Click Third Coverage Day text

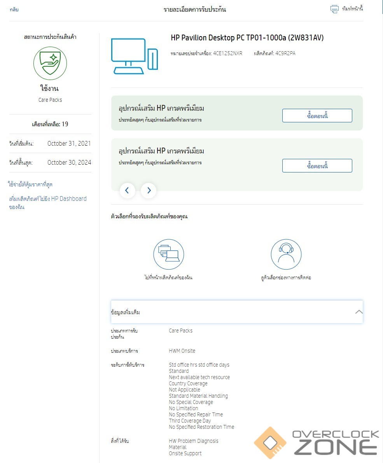pos(190,421)
